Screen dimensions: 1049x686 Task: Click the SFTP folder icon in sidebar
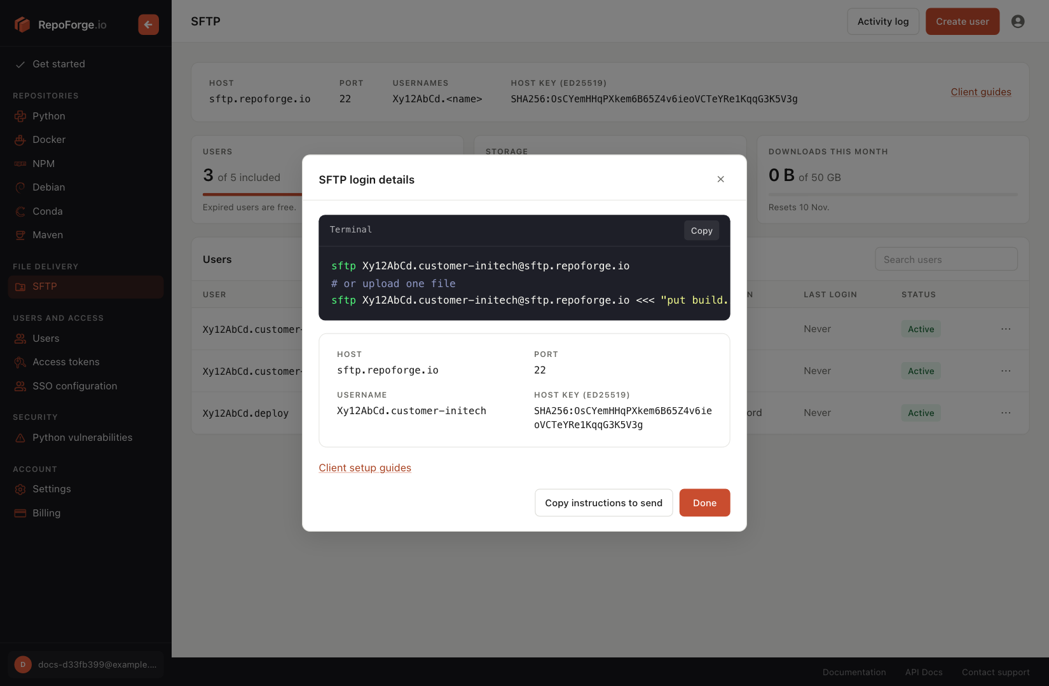click(20, 286)
